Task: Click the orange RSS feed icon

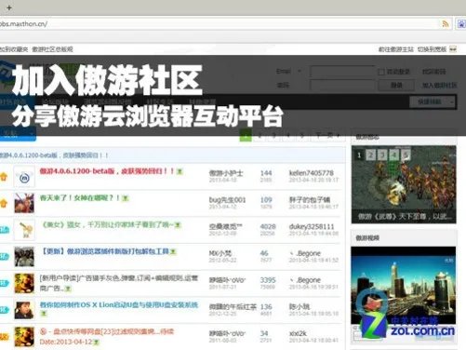Action: pos(446,24)
